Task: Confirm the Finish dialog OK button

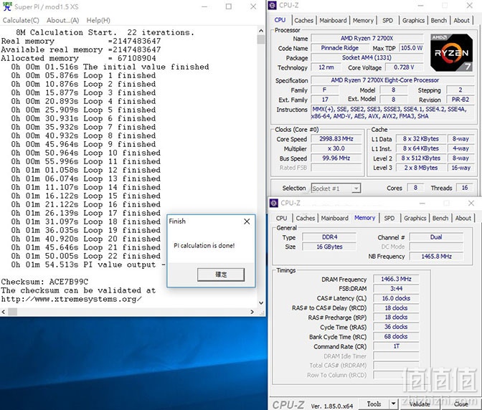Action: click(221, 275)
